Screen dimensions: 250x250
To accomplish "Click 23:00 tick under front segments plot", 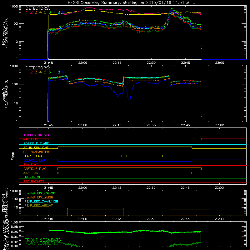I will (220, 63).
